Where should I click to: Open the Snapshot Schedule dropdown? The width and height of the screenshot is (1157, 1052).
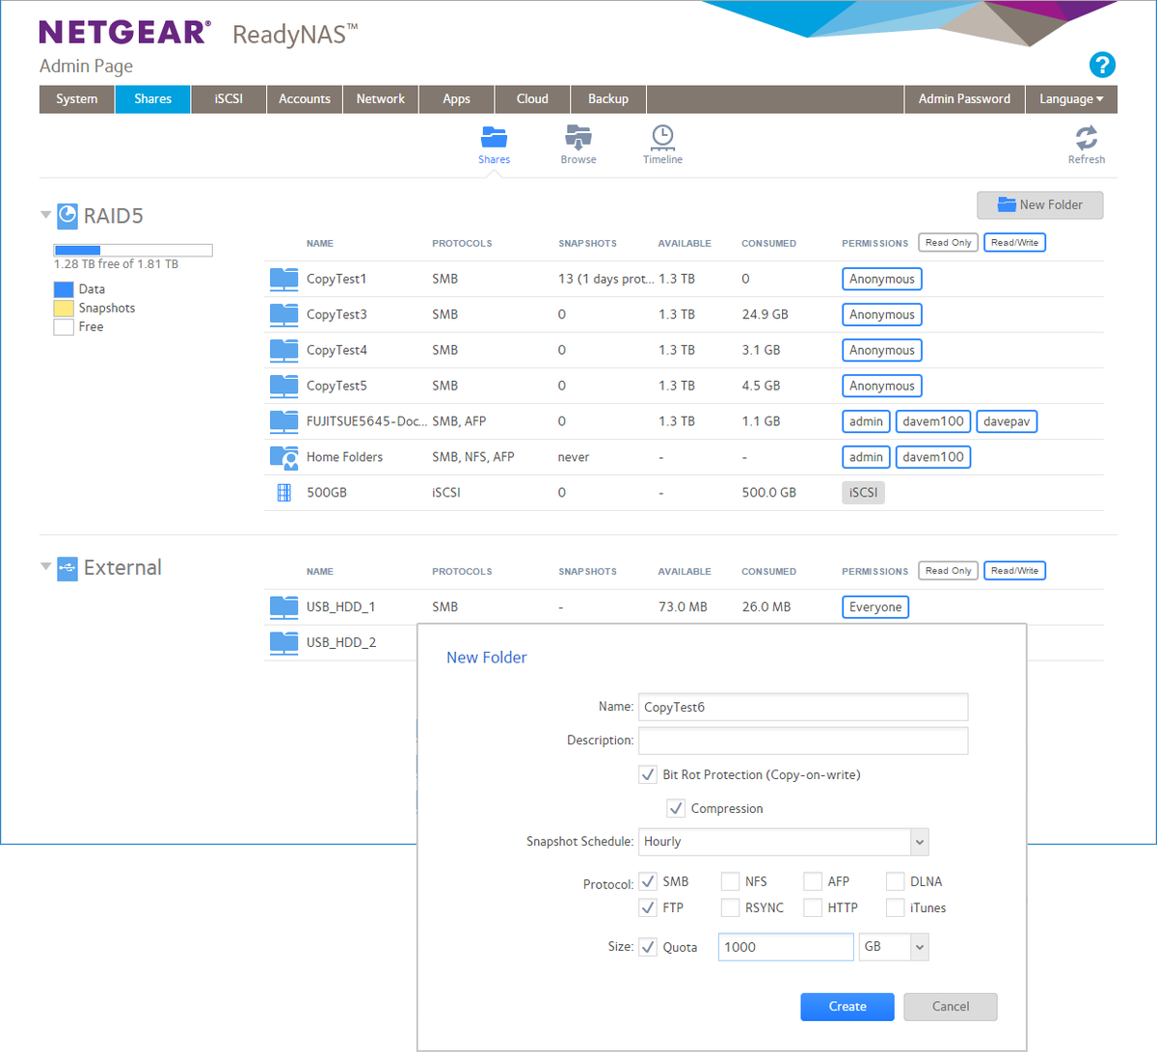(x=917, y=841)
